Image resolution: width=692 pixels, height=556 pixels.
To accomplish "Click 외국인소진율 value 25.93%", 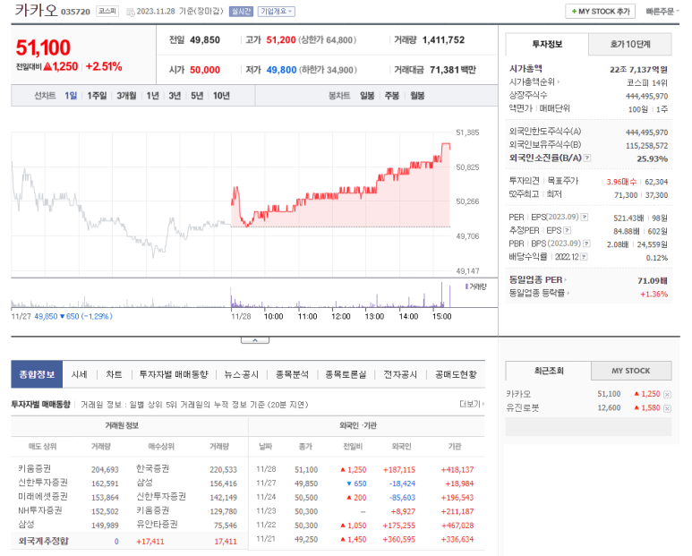I will tap(653, 158).
